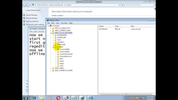Image resolution: width=178 pixels, height=100 pixels.
Task: Click the left arrow of the horizontal scrollbar
Action: tap(100, 94)
